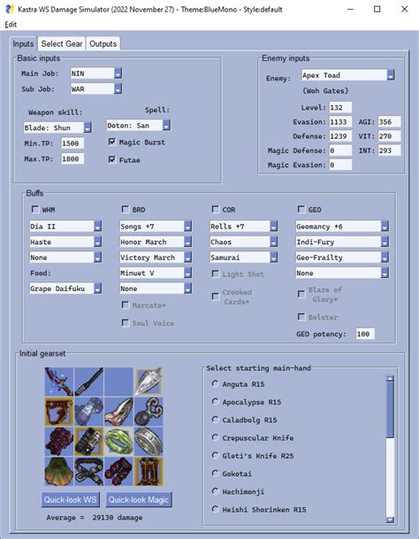Open the Food dropdown showing Grape Daifuku

[65, 289]
